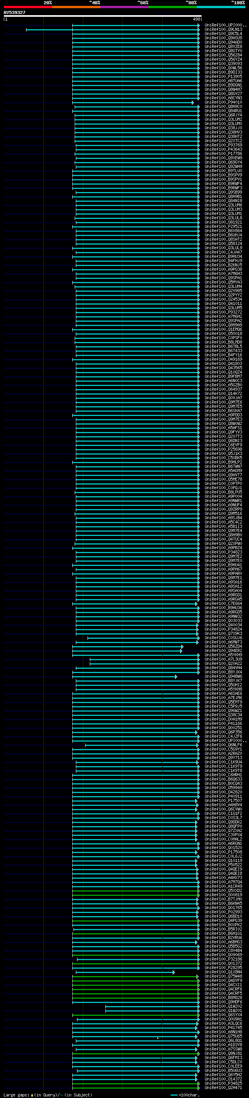This screenshot has width=249, height=1098.
Task: Open hit UniRef100_Q94AD0
Action: [x=223, y=42]
